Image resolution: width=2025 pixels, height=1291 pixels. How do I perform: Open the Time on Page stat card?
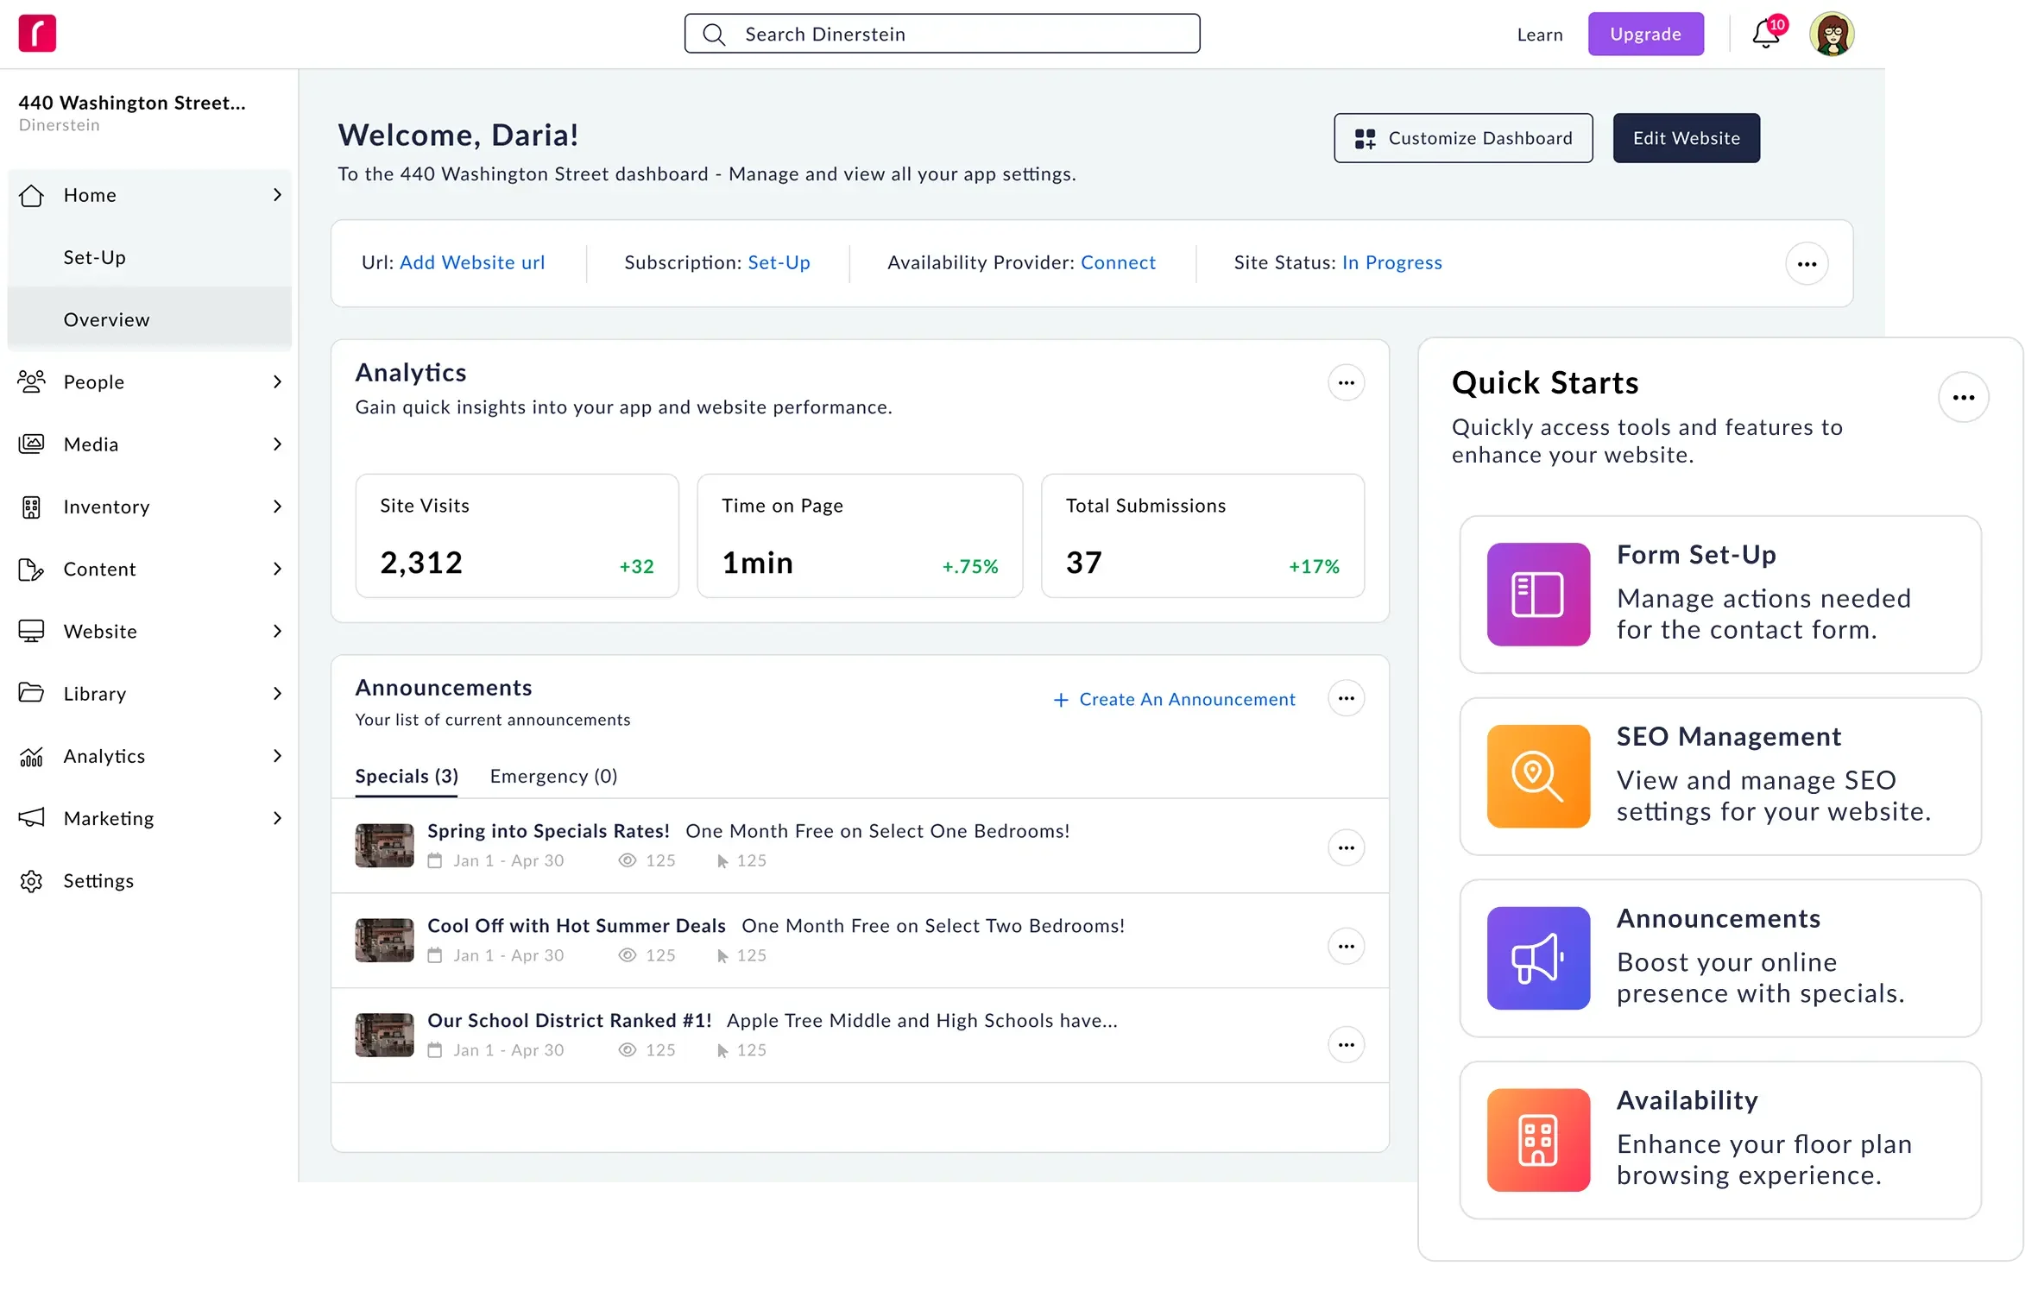coord(860,536)
